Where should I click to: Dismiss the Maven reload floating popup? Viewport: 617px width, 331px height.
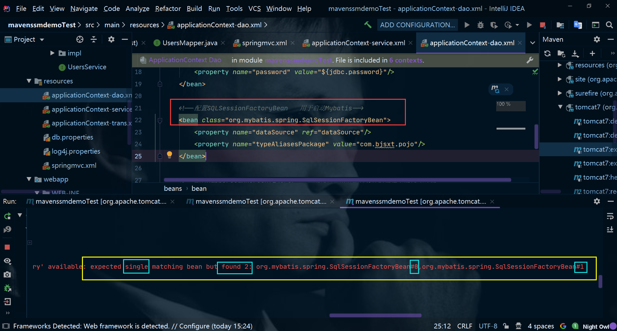tap(506, 89)
